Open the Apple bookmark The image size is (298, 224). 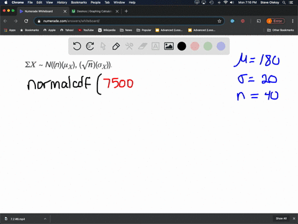click(50, 30)
